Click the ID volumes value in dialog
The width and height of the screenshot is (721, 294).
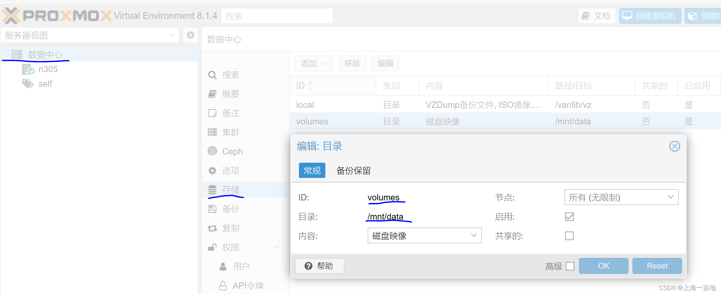click(x=383, y=197)
